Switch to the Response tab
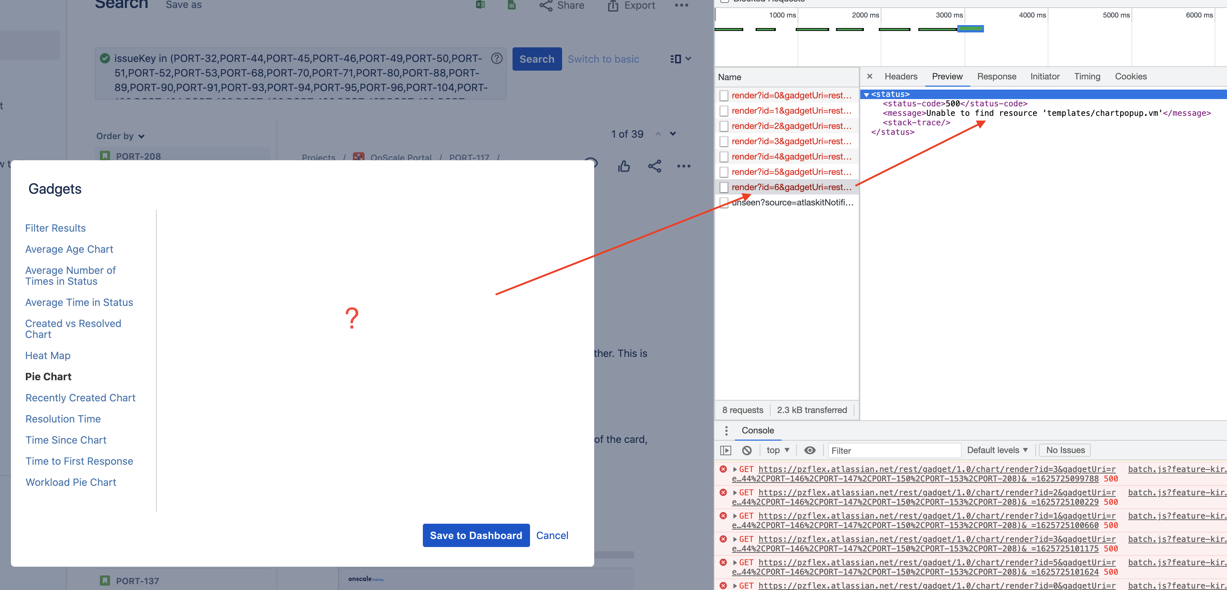 coord(997,76)
